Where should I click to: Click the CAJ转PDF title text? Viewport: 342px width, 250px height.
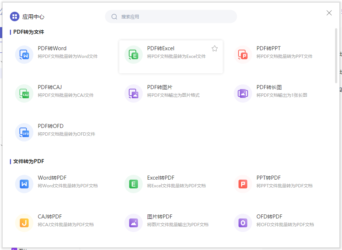[x=50, y=217]
